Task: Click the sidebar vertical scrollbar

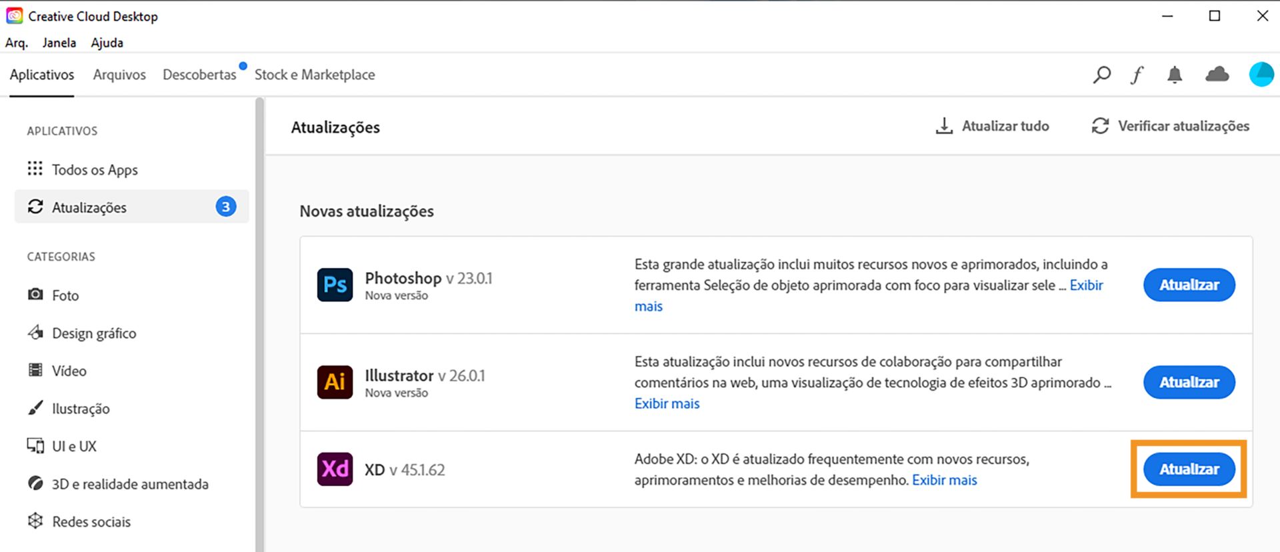Action: (x=259, y=325)
